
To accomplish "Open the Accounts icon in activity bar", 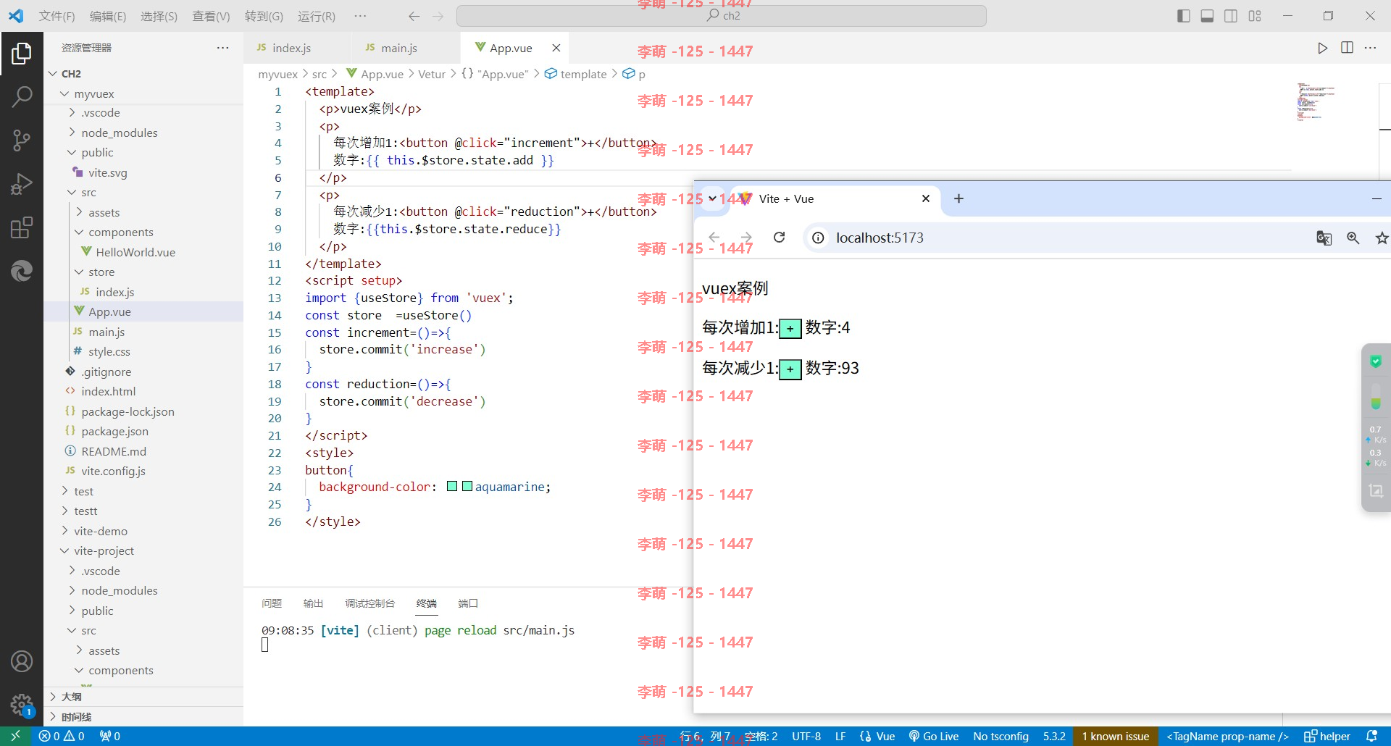I will pyautogui.click(x=22, y=661).
